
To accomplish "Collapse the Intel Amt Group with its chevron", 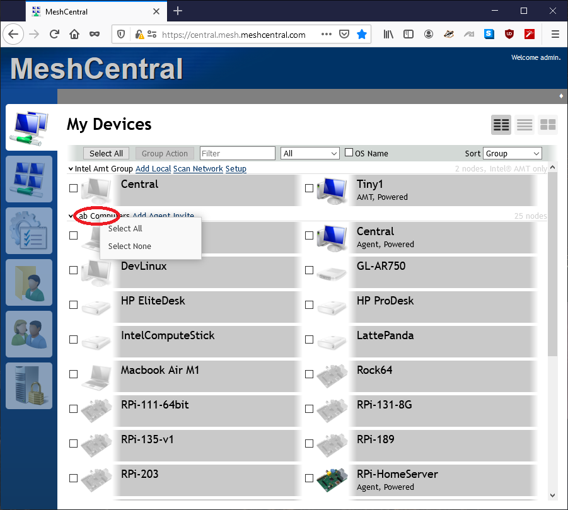I will tap(71, 169).
